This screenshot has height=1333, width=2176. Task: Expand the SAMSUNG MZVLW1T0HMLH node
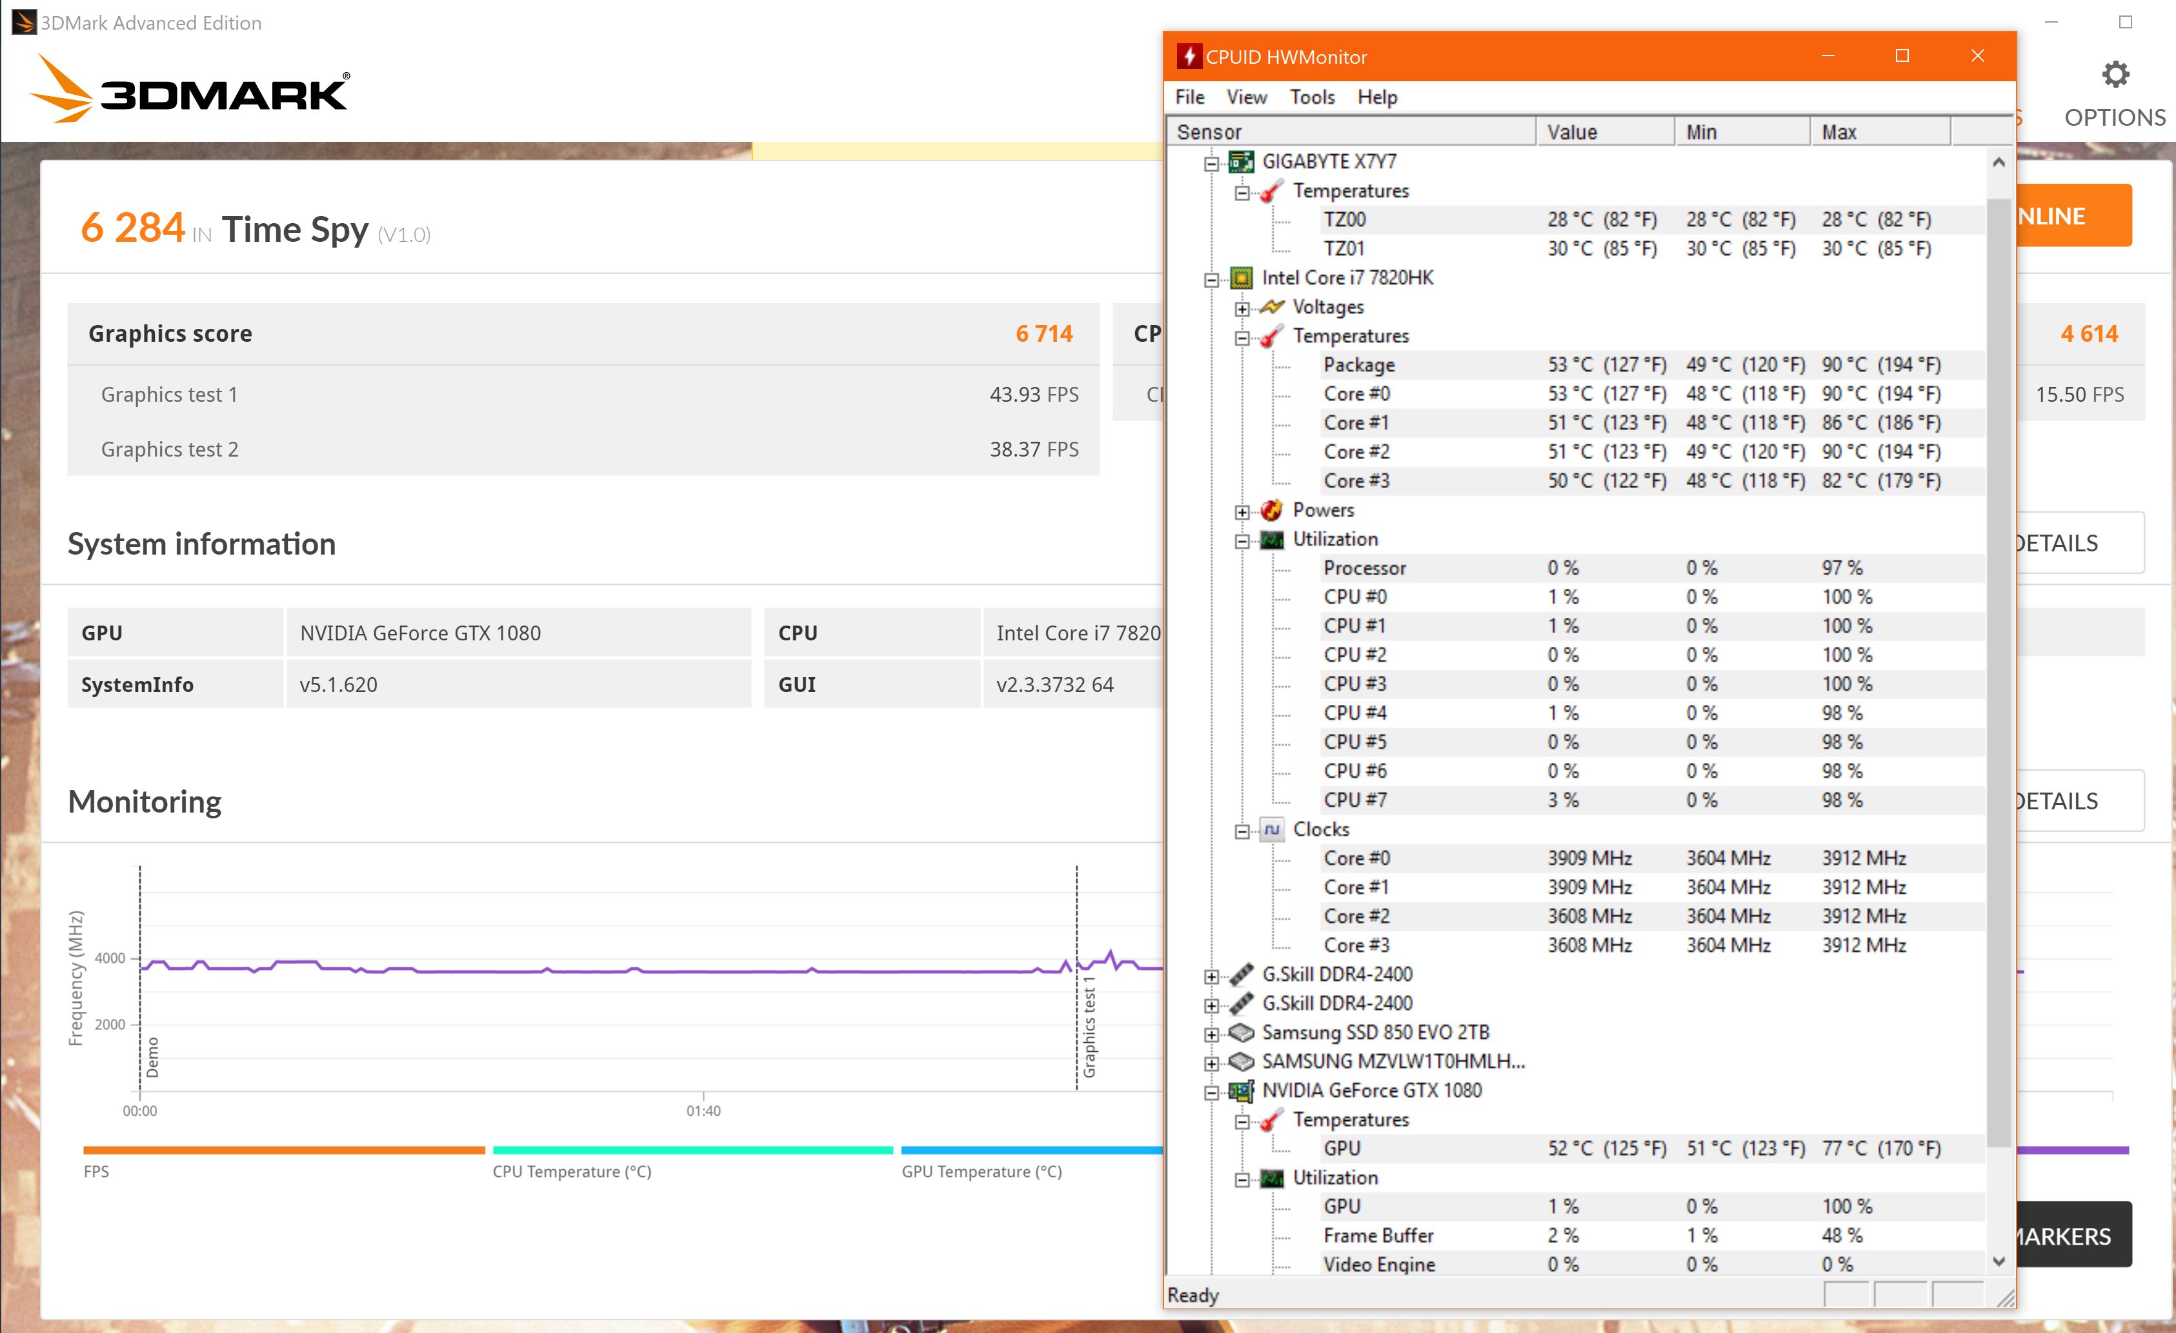[x=1211, y=1063]
